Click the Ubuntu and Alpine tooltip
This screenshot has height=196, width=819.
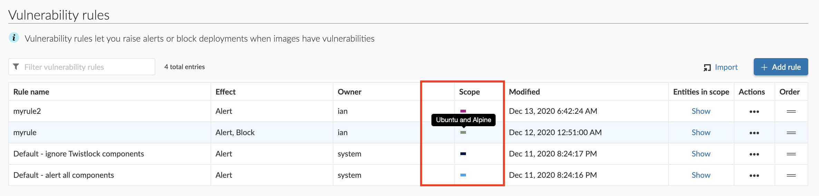pyautogui.click(x=464, y=120)
